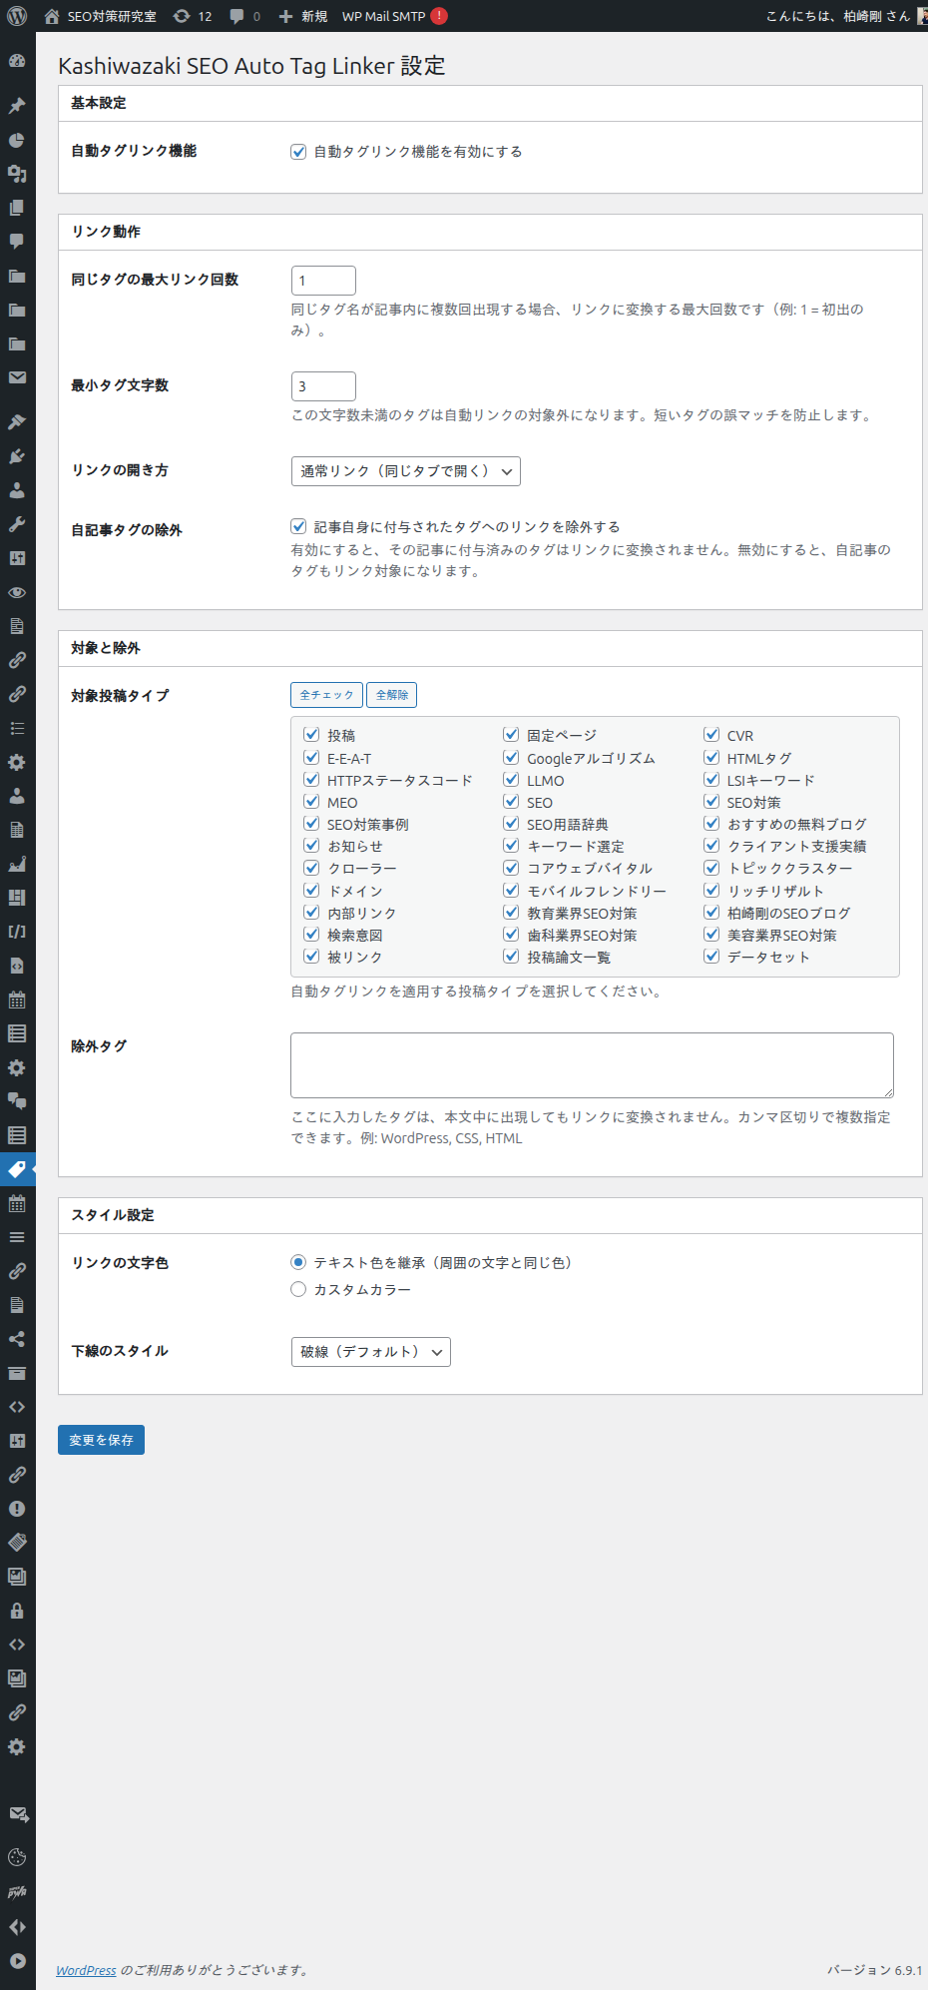Open the double chat bubbles icon in sidebar
Screen dimensions: 928x1990
pyautogui.click(x=17, y=1101)
